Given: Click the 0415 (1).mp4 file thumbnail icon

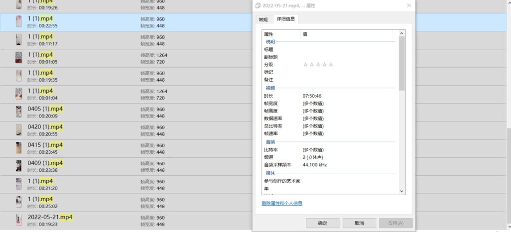Looking at the screenshot, I should point(18,148).
